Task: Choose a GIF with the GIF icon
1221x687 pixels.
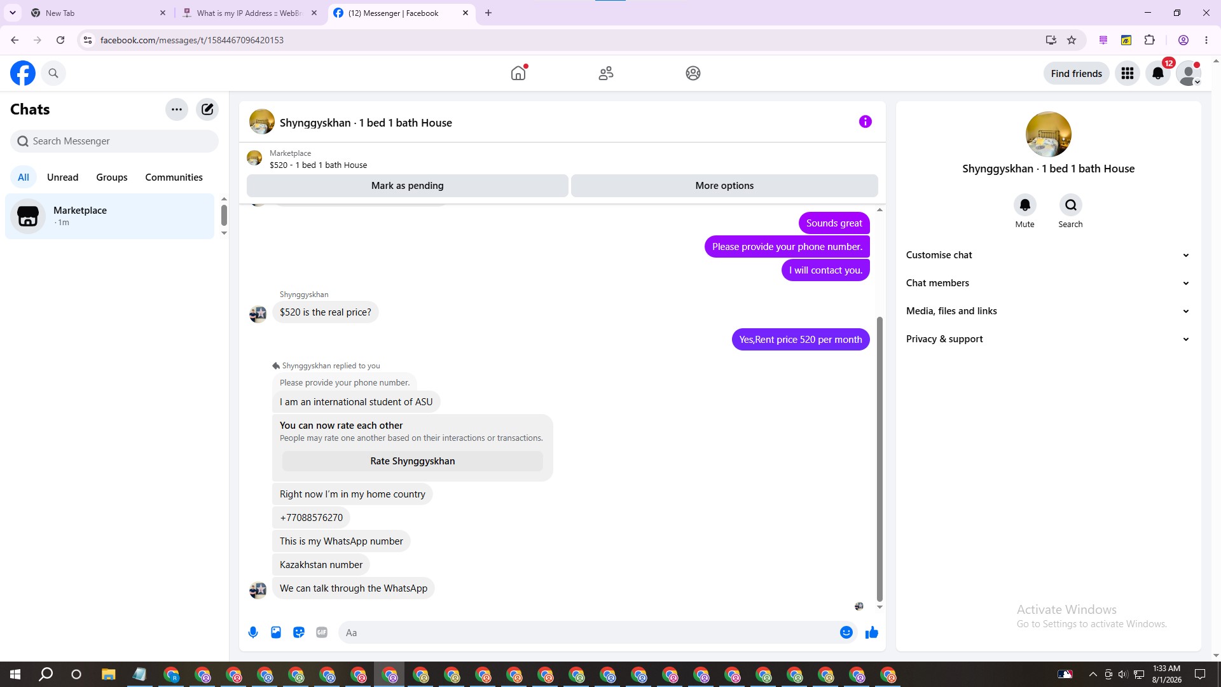Action: click(322, 632)
